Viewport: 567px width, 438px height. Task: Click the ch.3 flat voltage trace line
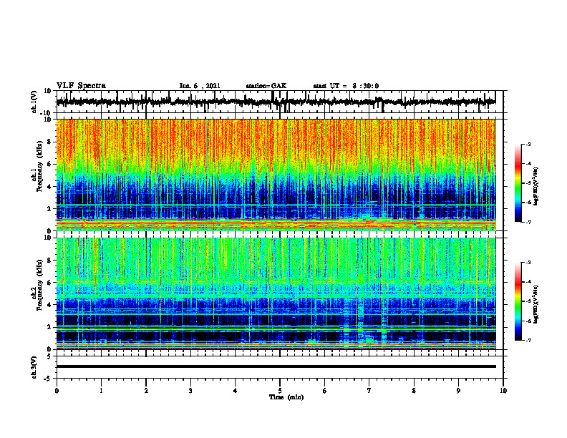click(x=276, y=366)
